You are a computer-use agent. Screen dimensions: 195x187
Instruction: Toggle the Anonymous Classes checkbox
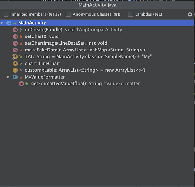(x=68, y=14)
